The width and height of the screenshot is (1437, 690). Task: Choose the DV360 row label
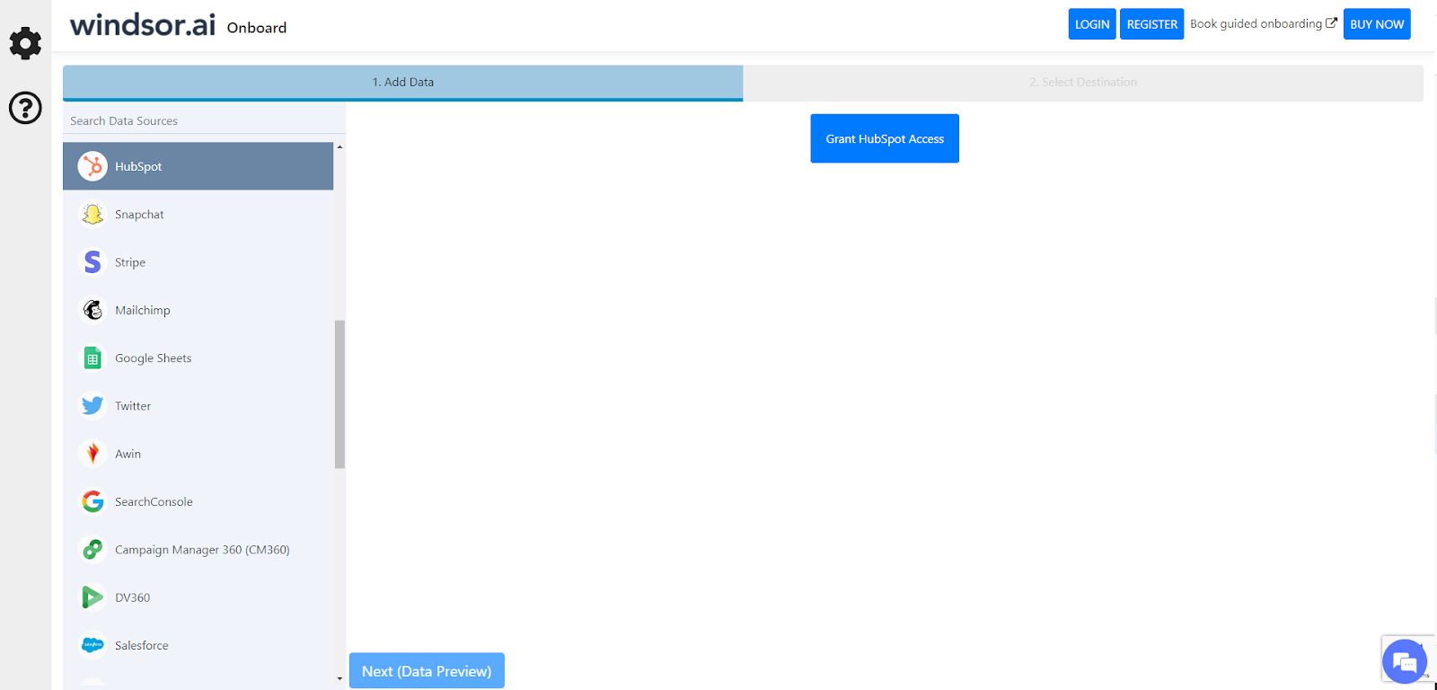[x=132, y=597]
